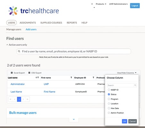The width and height of the screenshot is (145, 128).
Task: Confirm column choice with OK
Action: click(124, 121)
